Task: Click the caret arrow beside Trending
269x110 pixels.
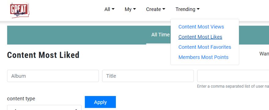Action: point(198,9)
